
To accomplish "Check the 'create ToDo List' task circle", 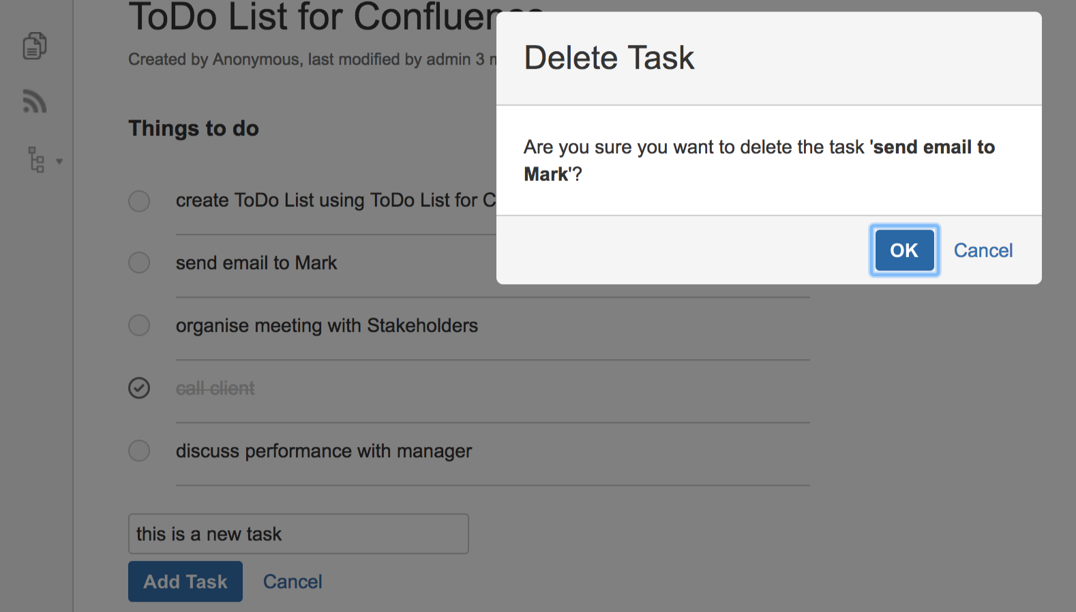I will [139, 201].
